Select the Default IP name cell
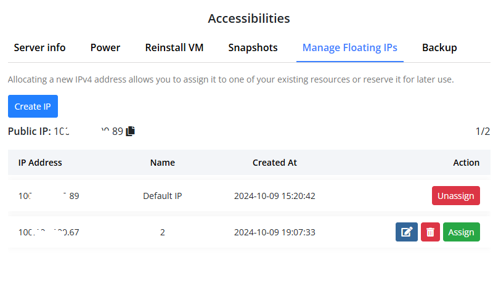 (x=163, y=196)
